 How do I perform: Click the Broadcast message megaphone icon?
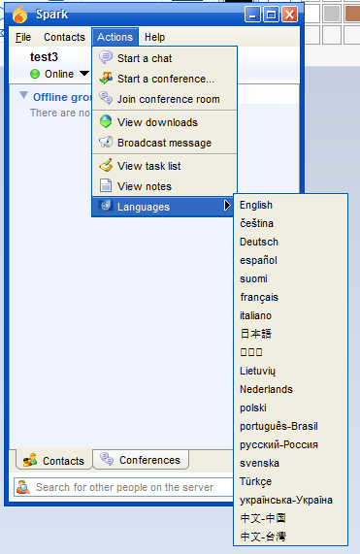coord(106,142)
